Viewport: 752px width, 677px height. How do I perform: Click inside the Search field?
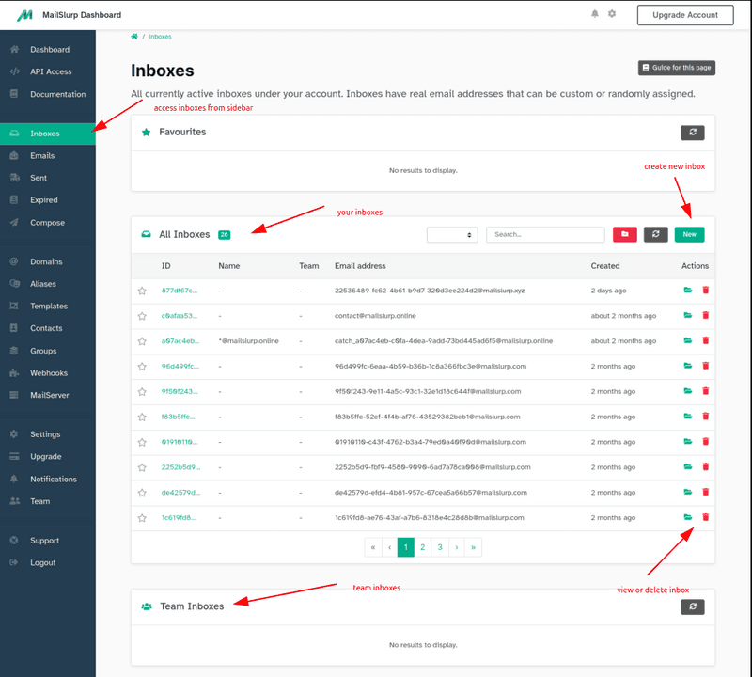pos(545,234)
